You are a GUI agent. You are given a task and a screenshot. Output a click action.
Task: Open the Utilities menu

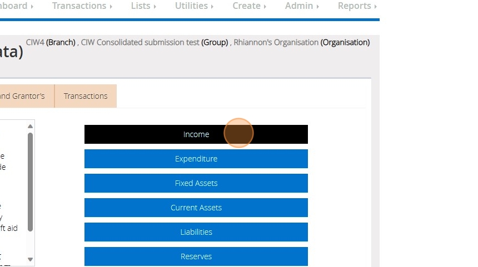click(194, 6)
